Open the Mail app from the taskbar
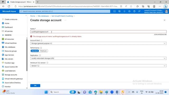This screenshot has width=169, height=95. pyautogui.click(x=90, y=92)
